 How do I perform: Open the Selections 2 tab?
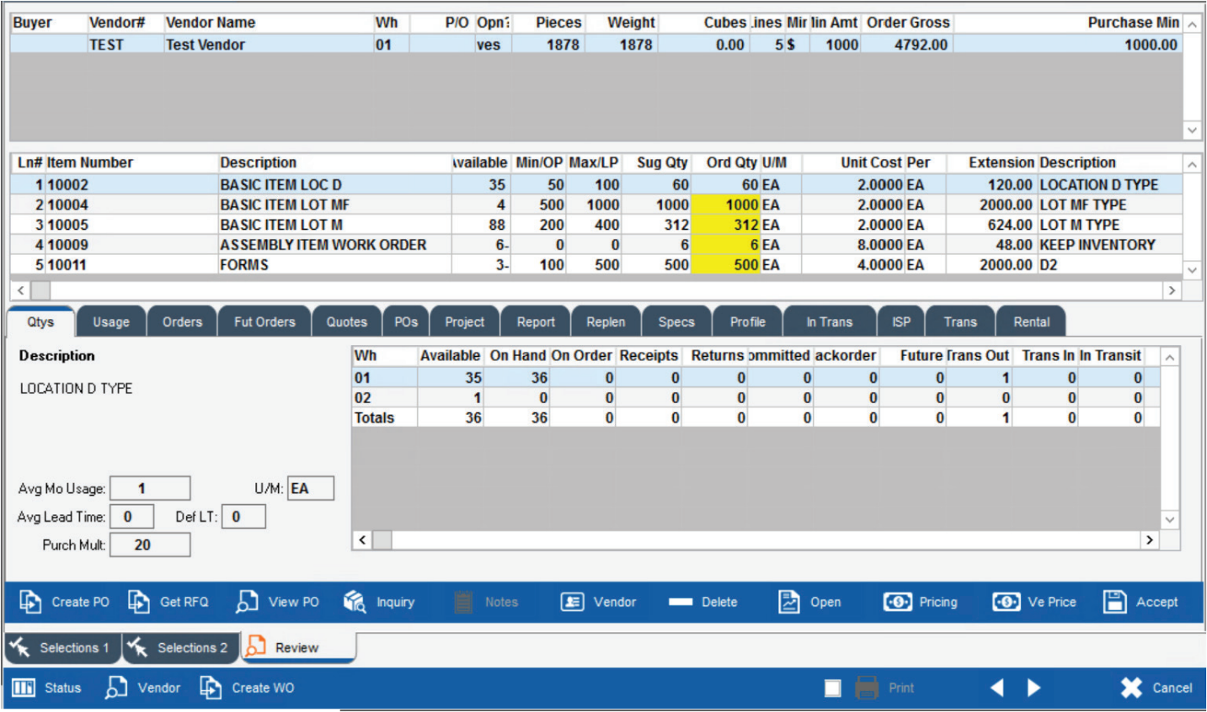pyautogui.click(x=181, y=647)
